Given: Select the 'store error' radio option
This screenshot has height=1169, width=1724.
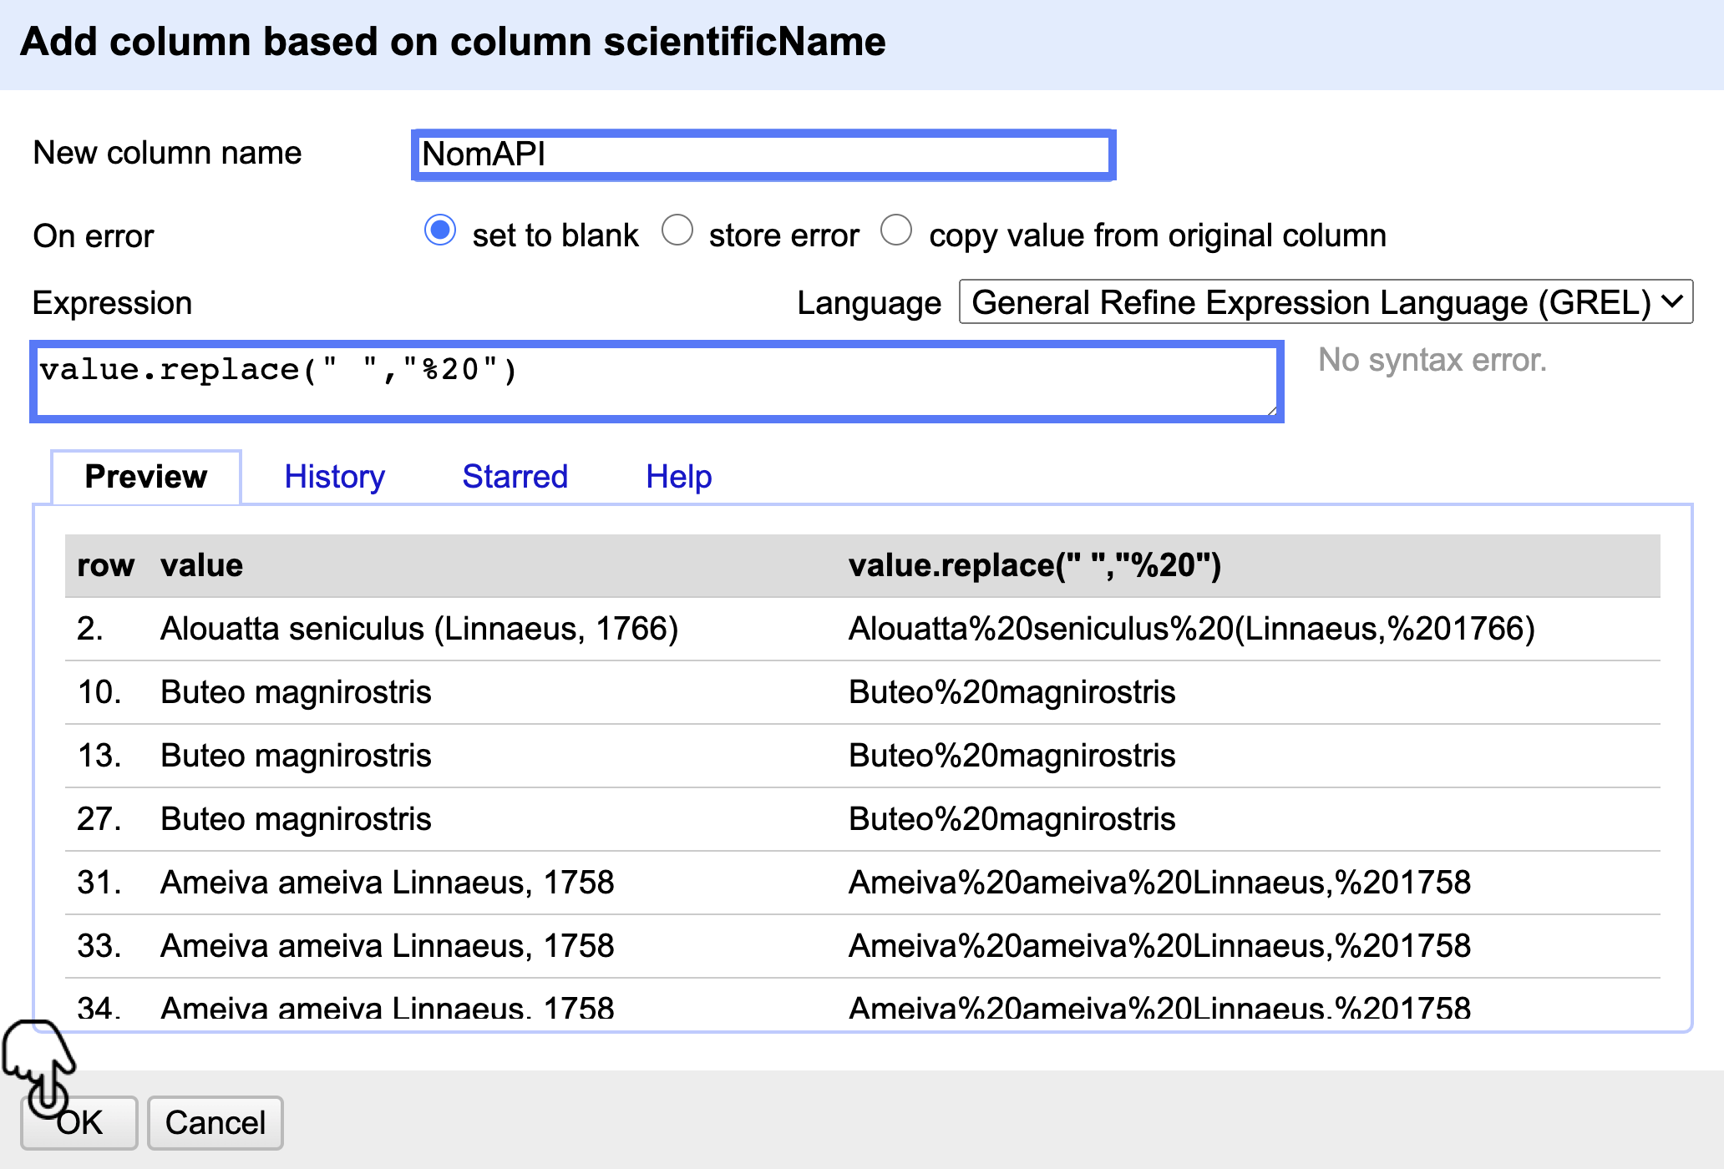Looking at the screenshot, I should (x=677, y=230).
